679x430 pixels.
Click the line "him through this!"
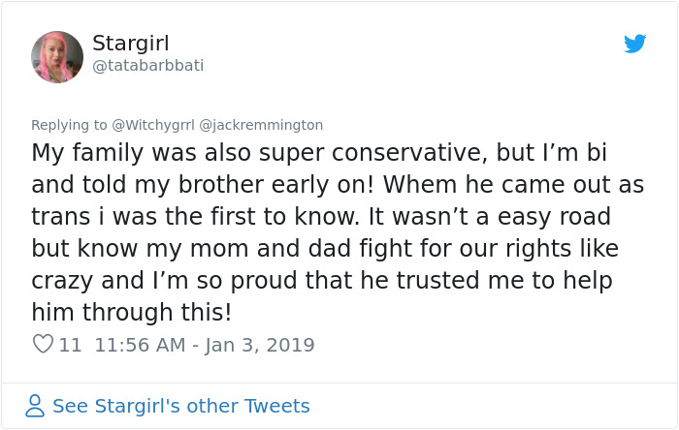click(x=132, y=313)
